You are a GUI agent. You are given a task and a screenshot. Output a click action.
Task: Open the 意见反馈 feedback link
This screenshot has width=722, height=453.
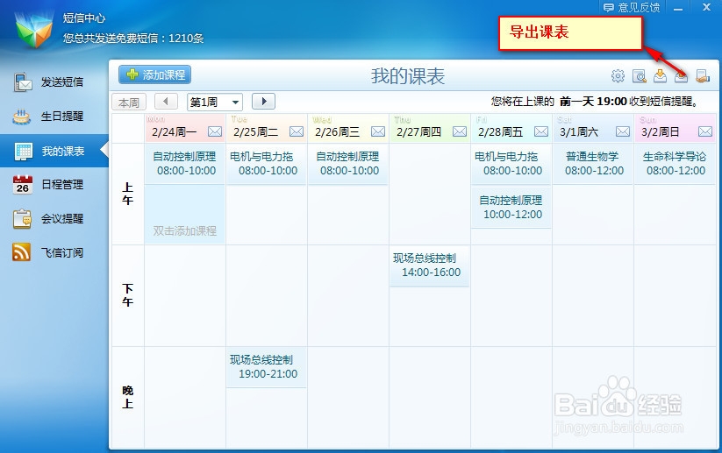(x=632, y=7)
